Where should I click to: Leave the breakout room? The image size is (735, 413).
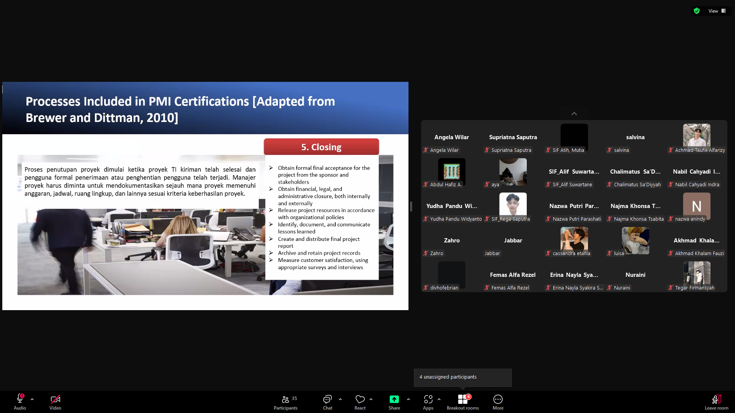[x=716, y=402]
